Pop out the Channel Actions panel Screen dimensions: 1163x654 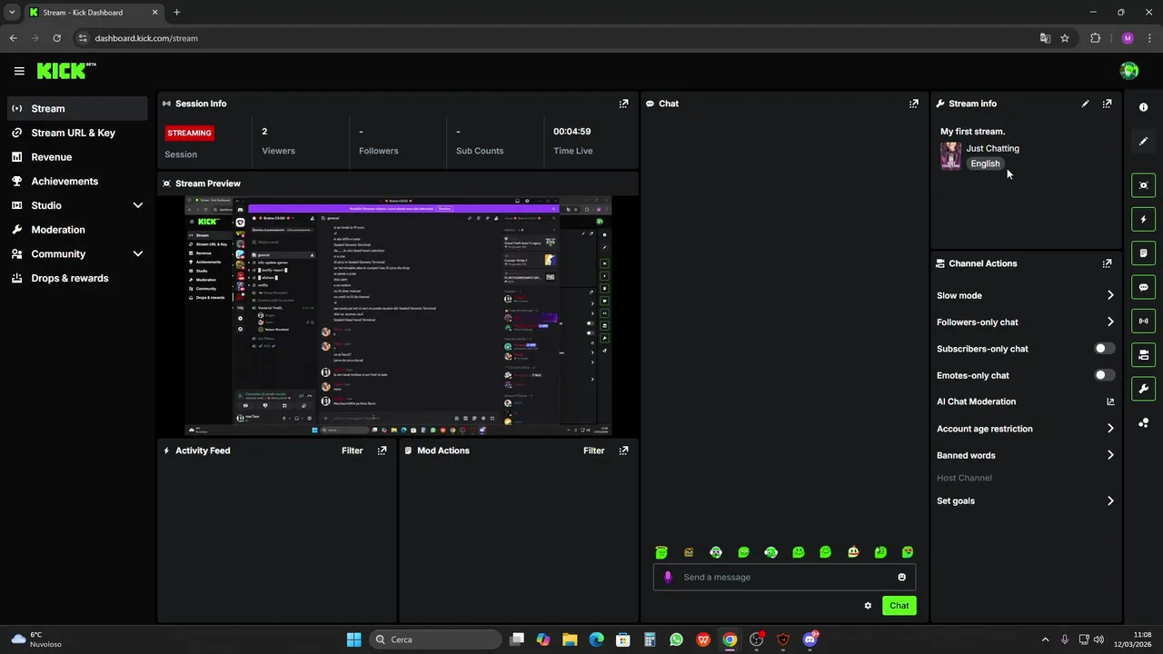tap(1107, 263)
